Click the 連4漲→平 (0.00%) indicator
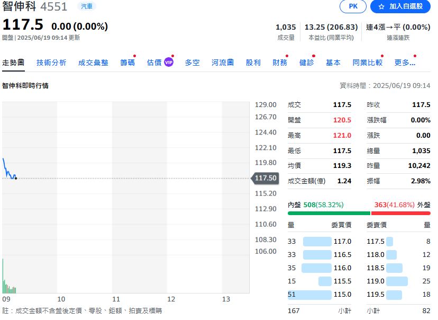The width and height of the screenshot is (438, 320). 398,27
